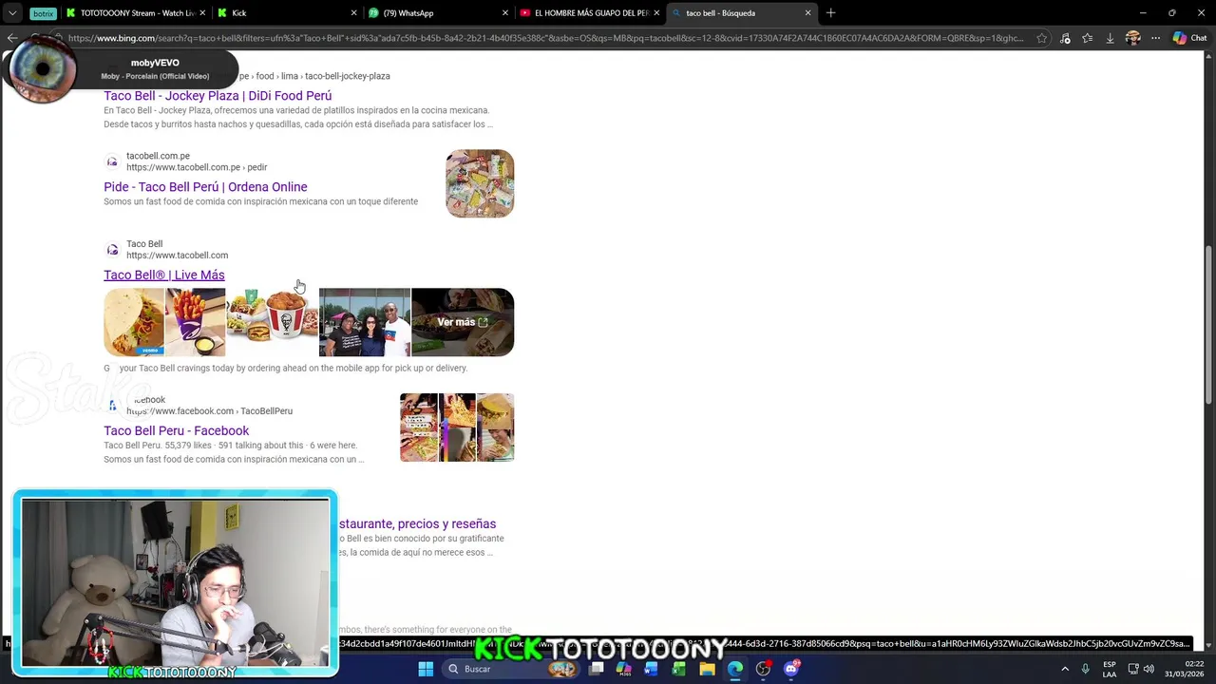The width and height of the screenshot is (1216, 684).
Task: Open the restaurante, precios y reseñas link
Action: click(x=417, y=523)
